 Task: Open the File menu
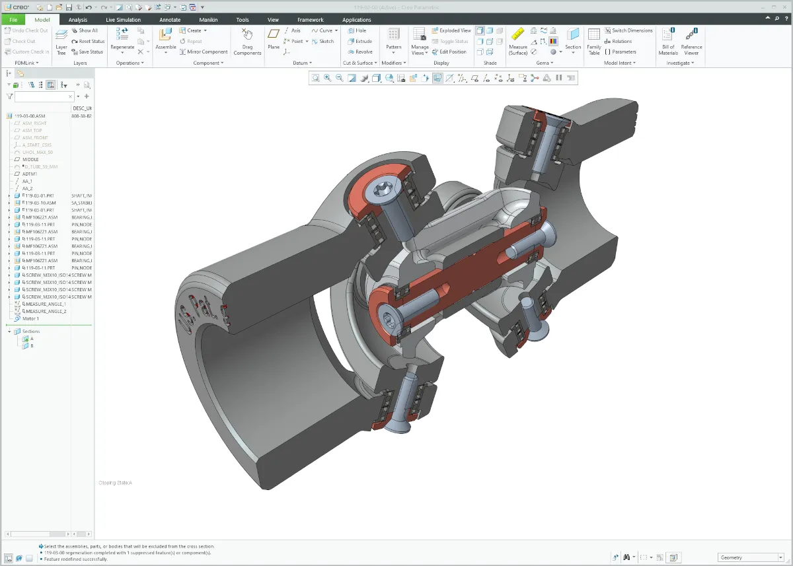13,20
